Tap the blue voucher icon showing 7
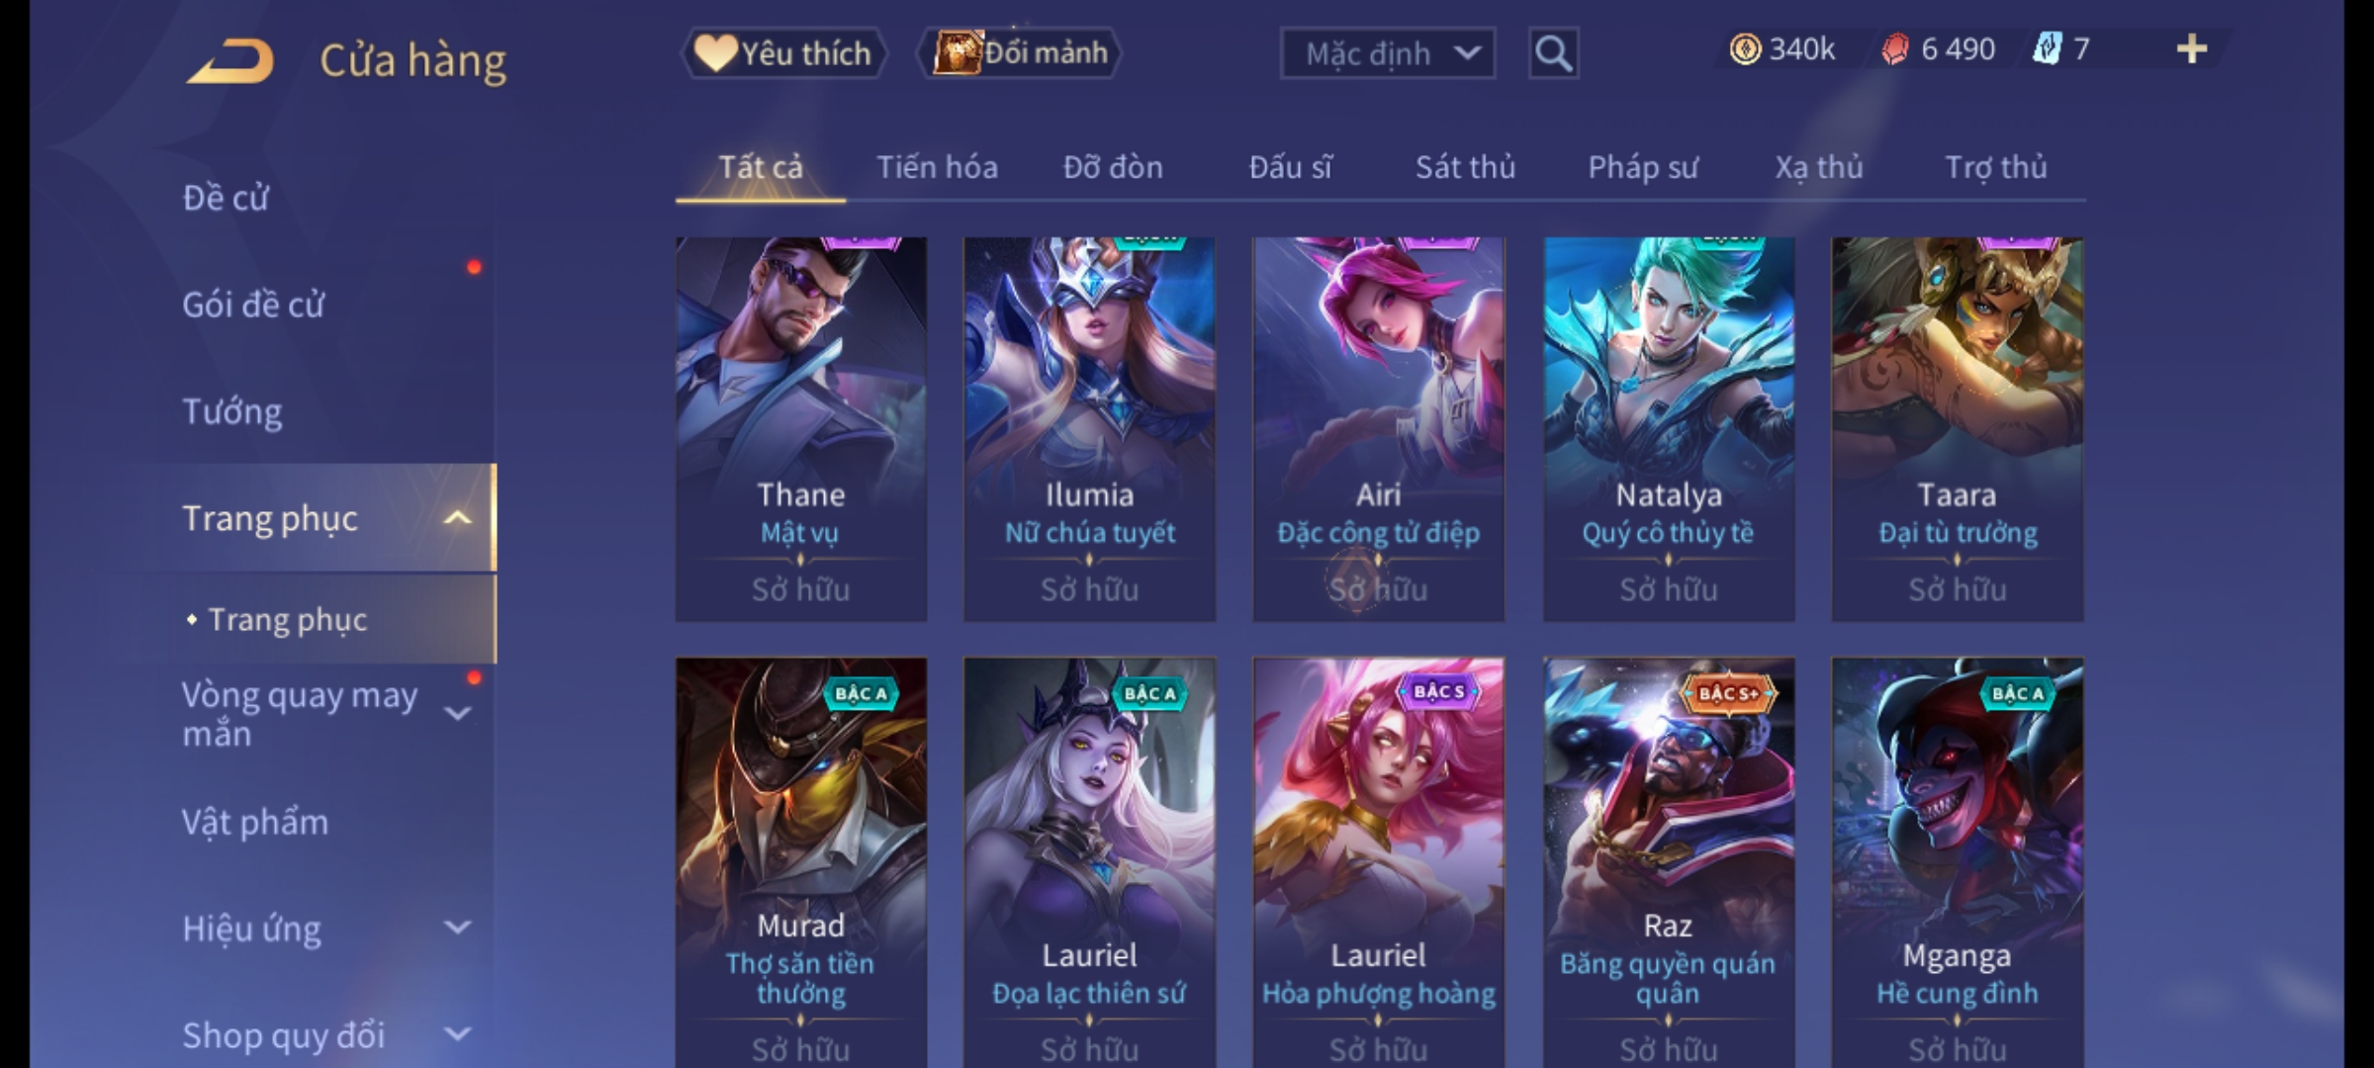This screenshot has height=1068, width=2374. [2047, 49]
